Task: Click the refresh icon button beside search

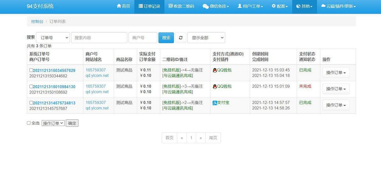Action: (180, 38)
